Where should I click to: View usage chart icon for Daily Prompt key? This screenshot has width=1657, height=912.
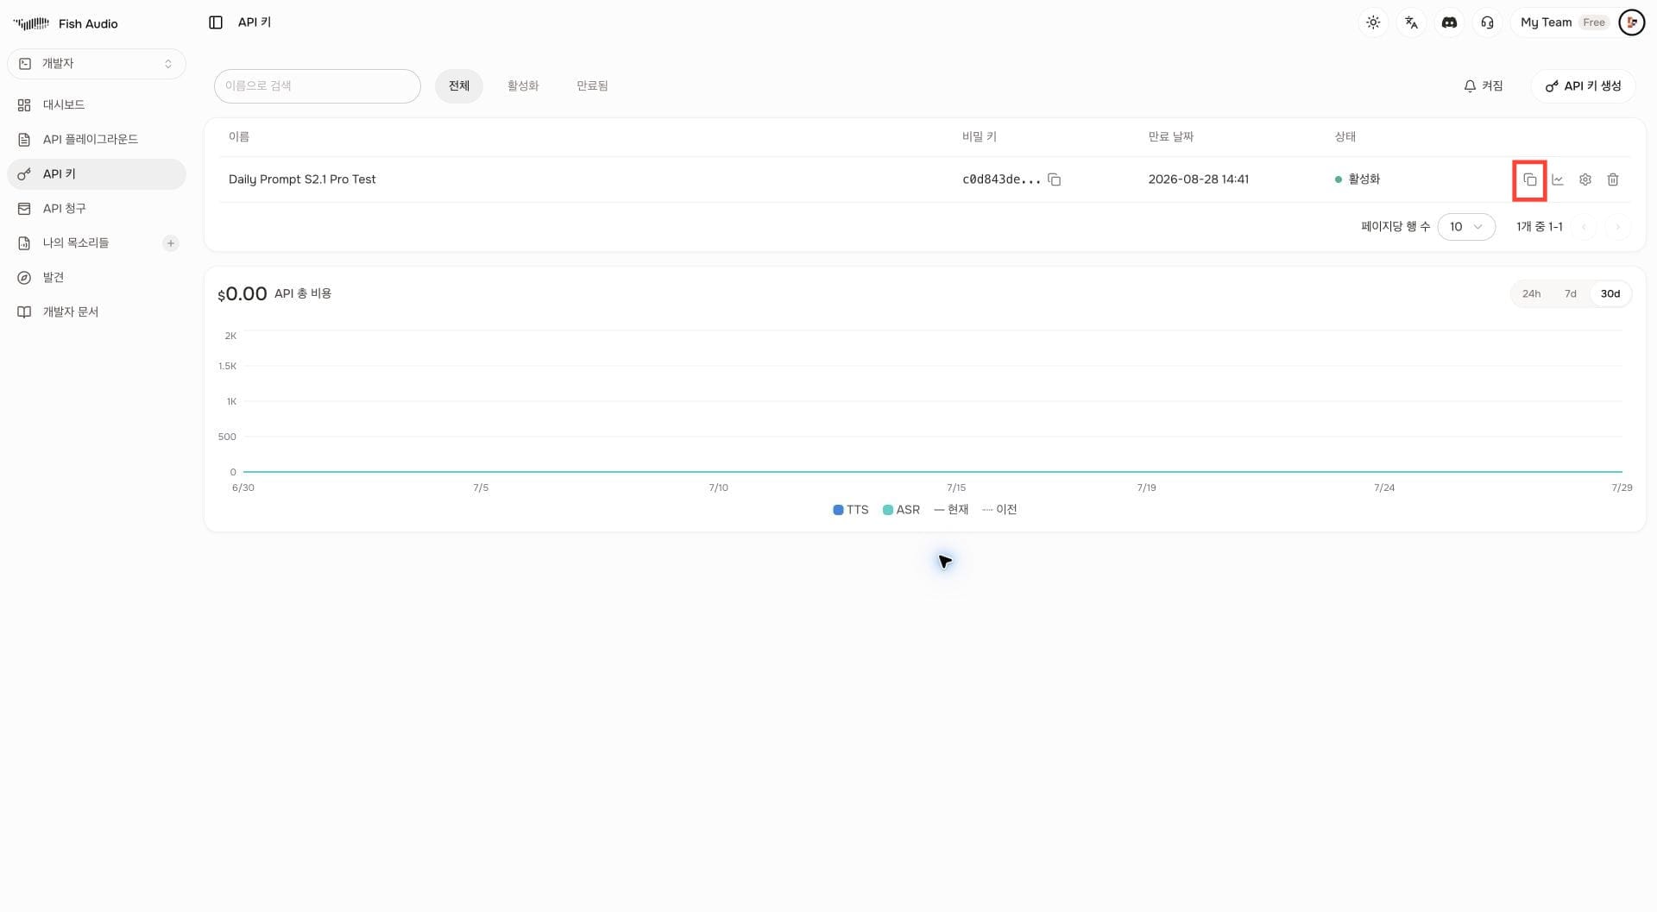[x=1557, y=179]
